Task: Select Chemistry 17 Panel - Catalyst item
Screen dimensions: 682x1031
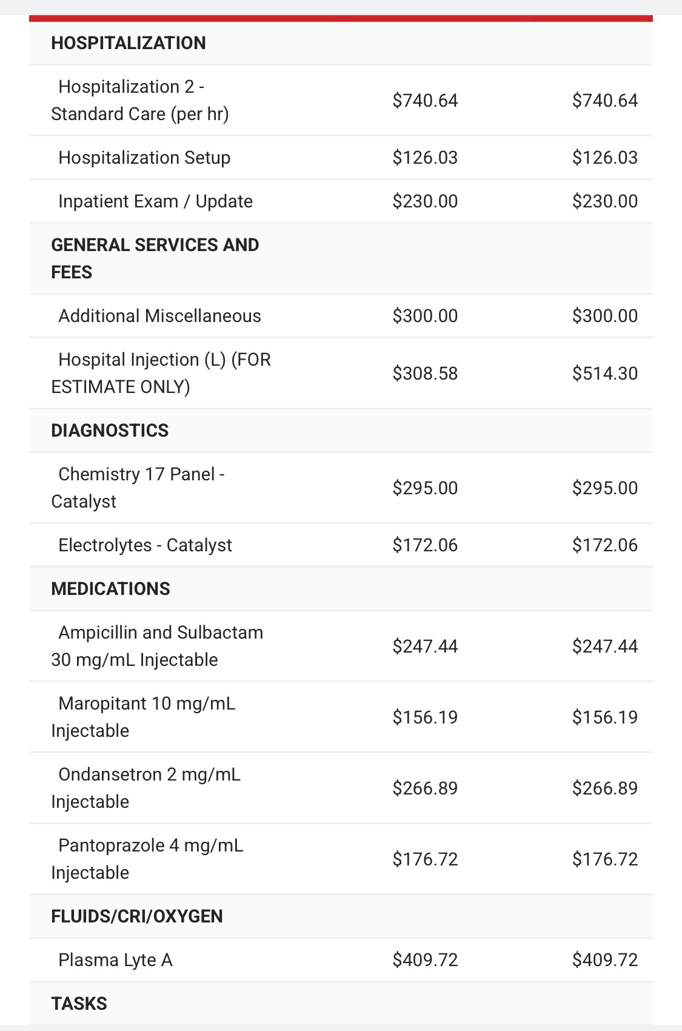Action: pyautogui.click(x=341, y=488)
